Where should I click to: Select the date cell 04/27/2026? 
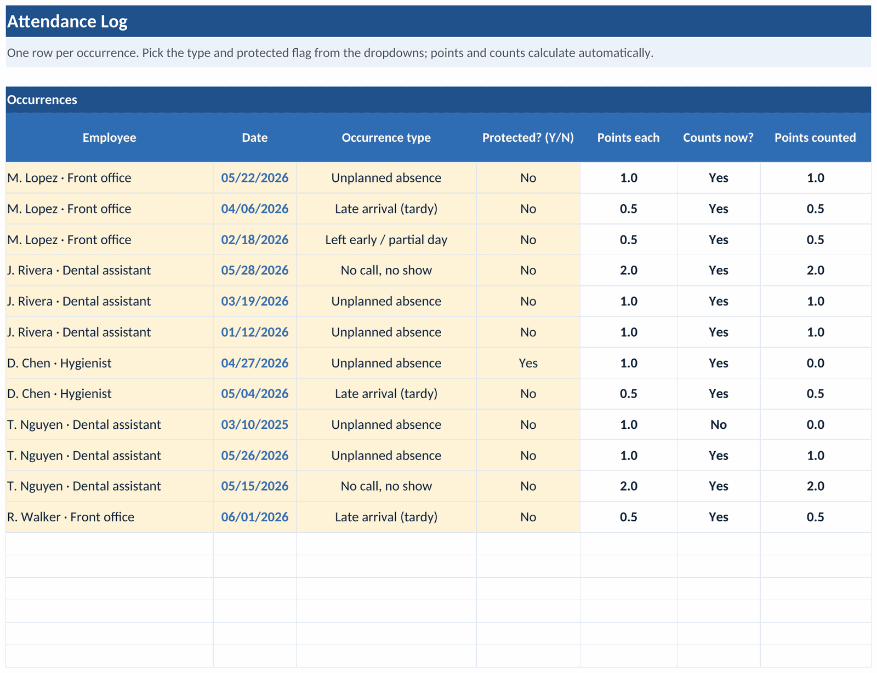[x=255, y=363]
